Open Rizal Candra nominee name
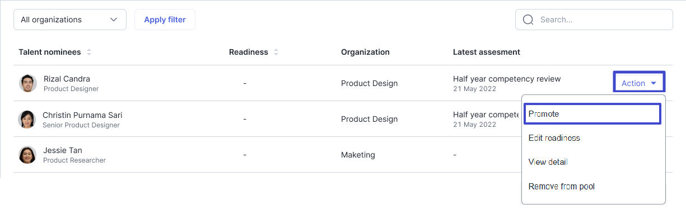 (67, 79)
